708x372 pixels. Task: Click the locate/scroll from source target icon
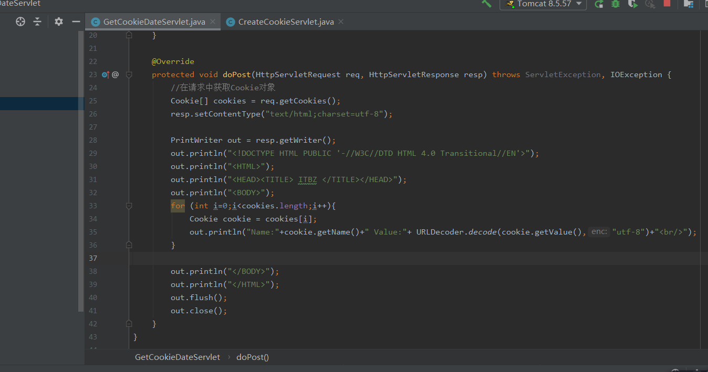[20, 22]
